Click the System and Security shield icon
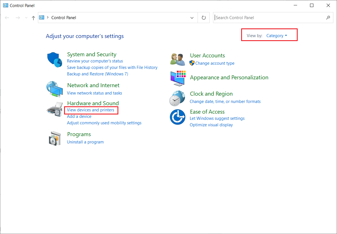Screen dimensions: 337x234 [55, 59]
